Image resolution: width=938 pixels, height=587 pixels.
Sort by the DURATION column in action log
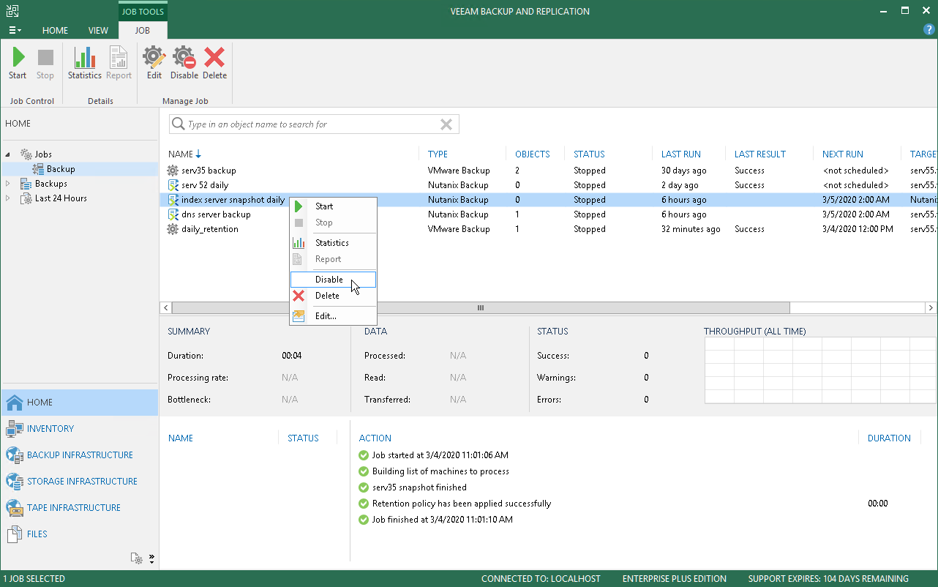tap(889, 438)
